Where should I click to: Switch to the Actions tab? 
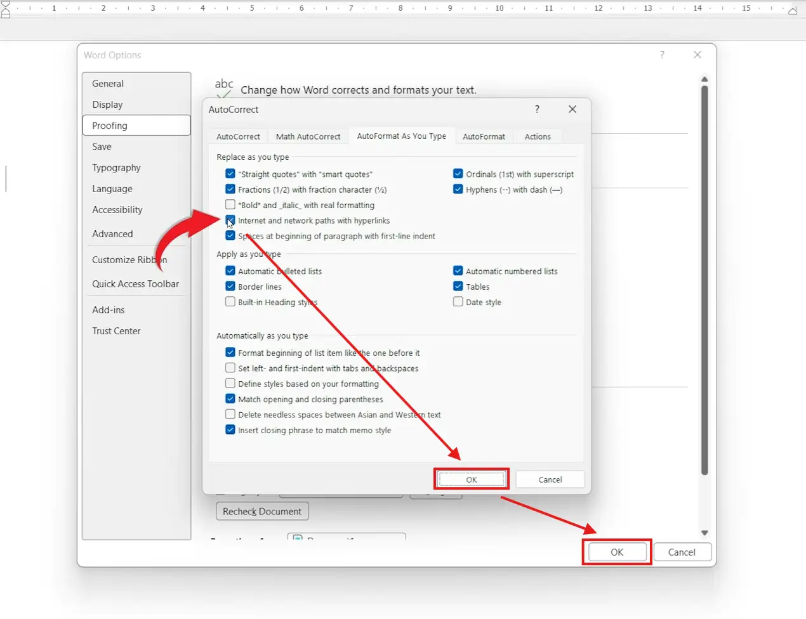pos(538,136)
